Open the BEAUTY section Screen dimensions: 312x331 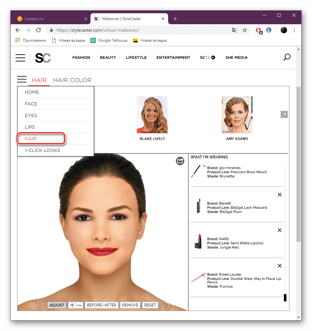108,58
